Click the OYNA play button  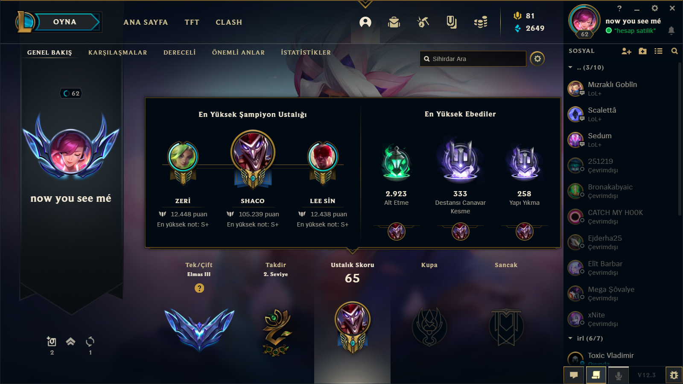point(65,22)
